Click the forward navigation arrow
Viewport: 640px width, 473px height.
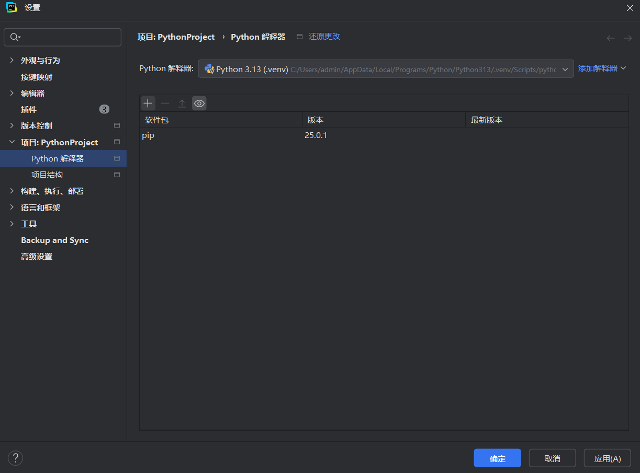pyautogui.click(x=627, y=38)
